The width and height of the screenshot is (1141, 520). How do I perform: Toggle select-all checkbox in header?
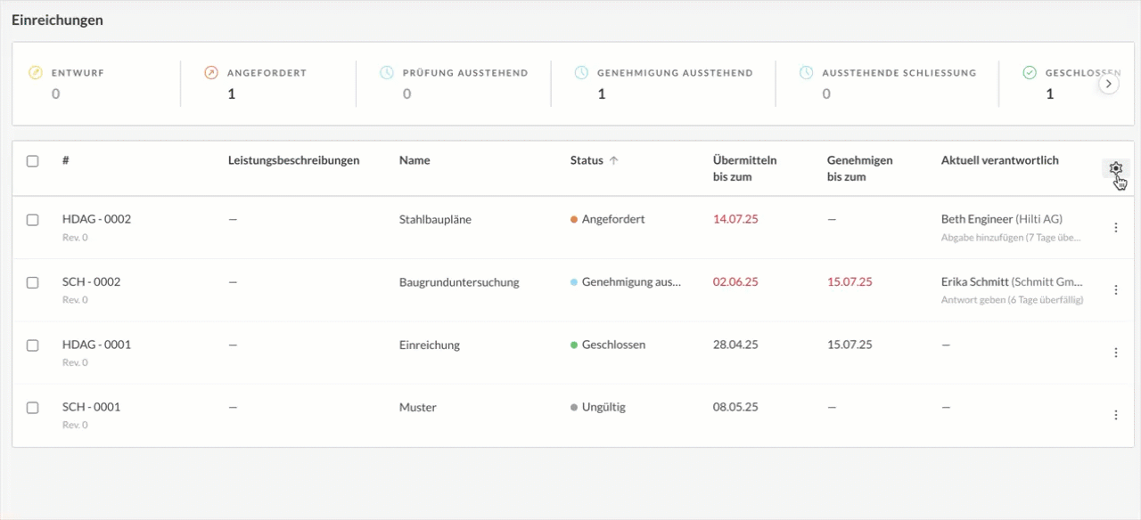[33, 161]
